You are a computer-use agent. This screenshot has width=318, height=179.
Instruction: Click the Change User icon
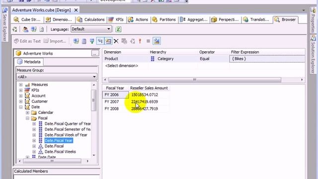pyautogui.click(x=25, y=29)
